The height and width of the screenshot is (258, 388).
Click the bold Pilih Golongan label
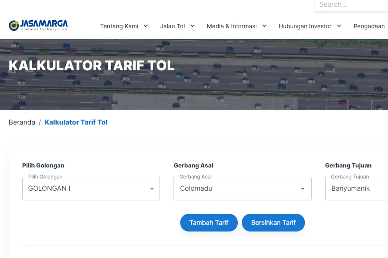tap(43, 165)
